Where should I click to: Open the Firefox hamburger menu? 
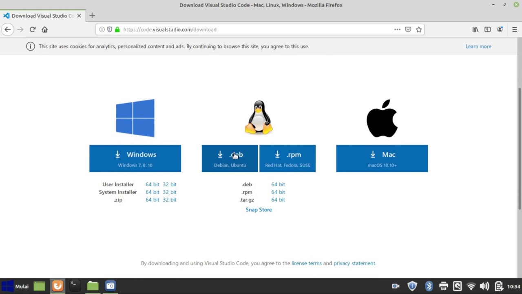point(515,29)
